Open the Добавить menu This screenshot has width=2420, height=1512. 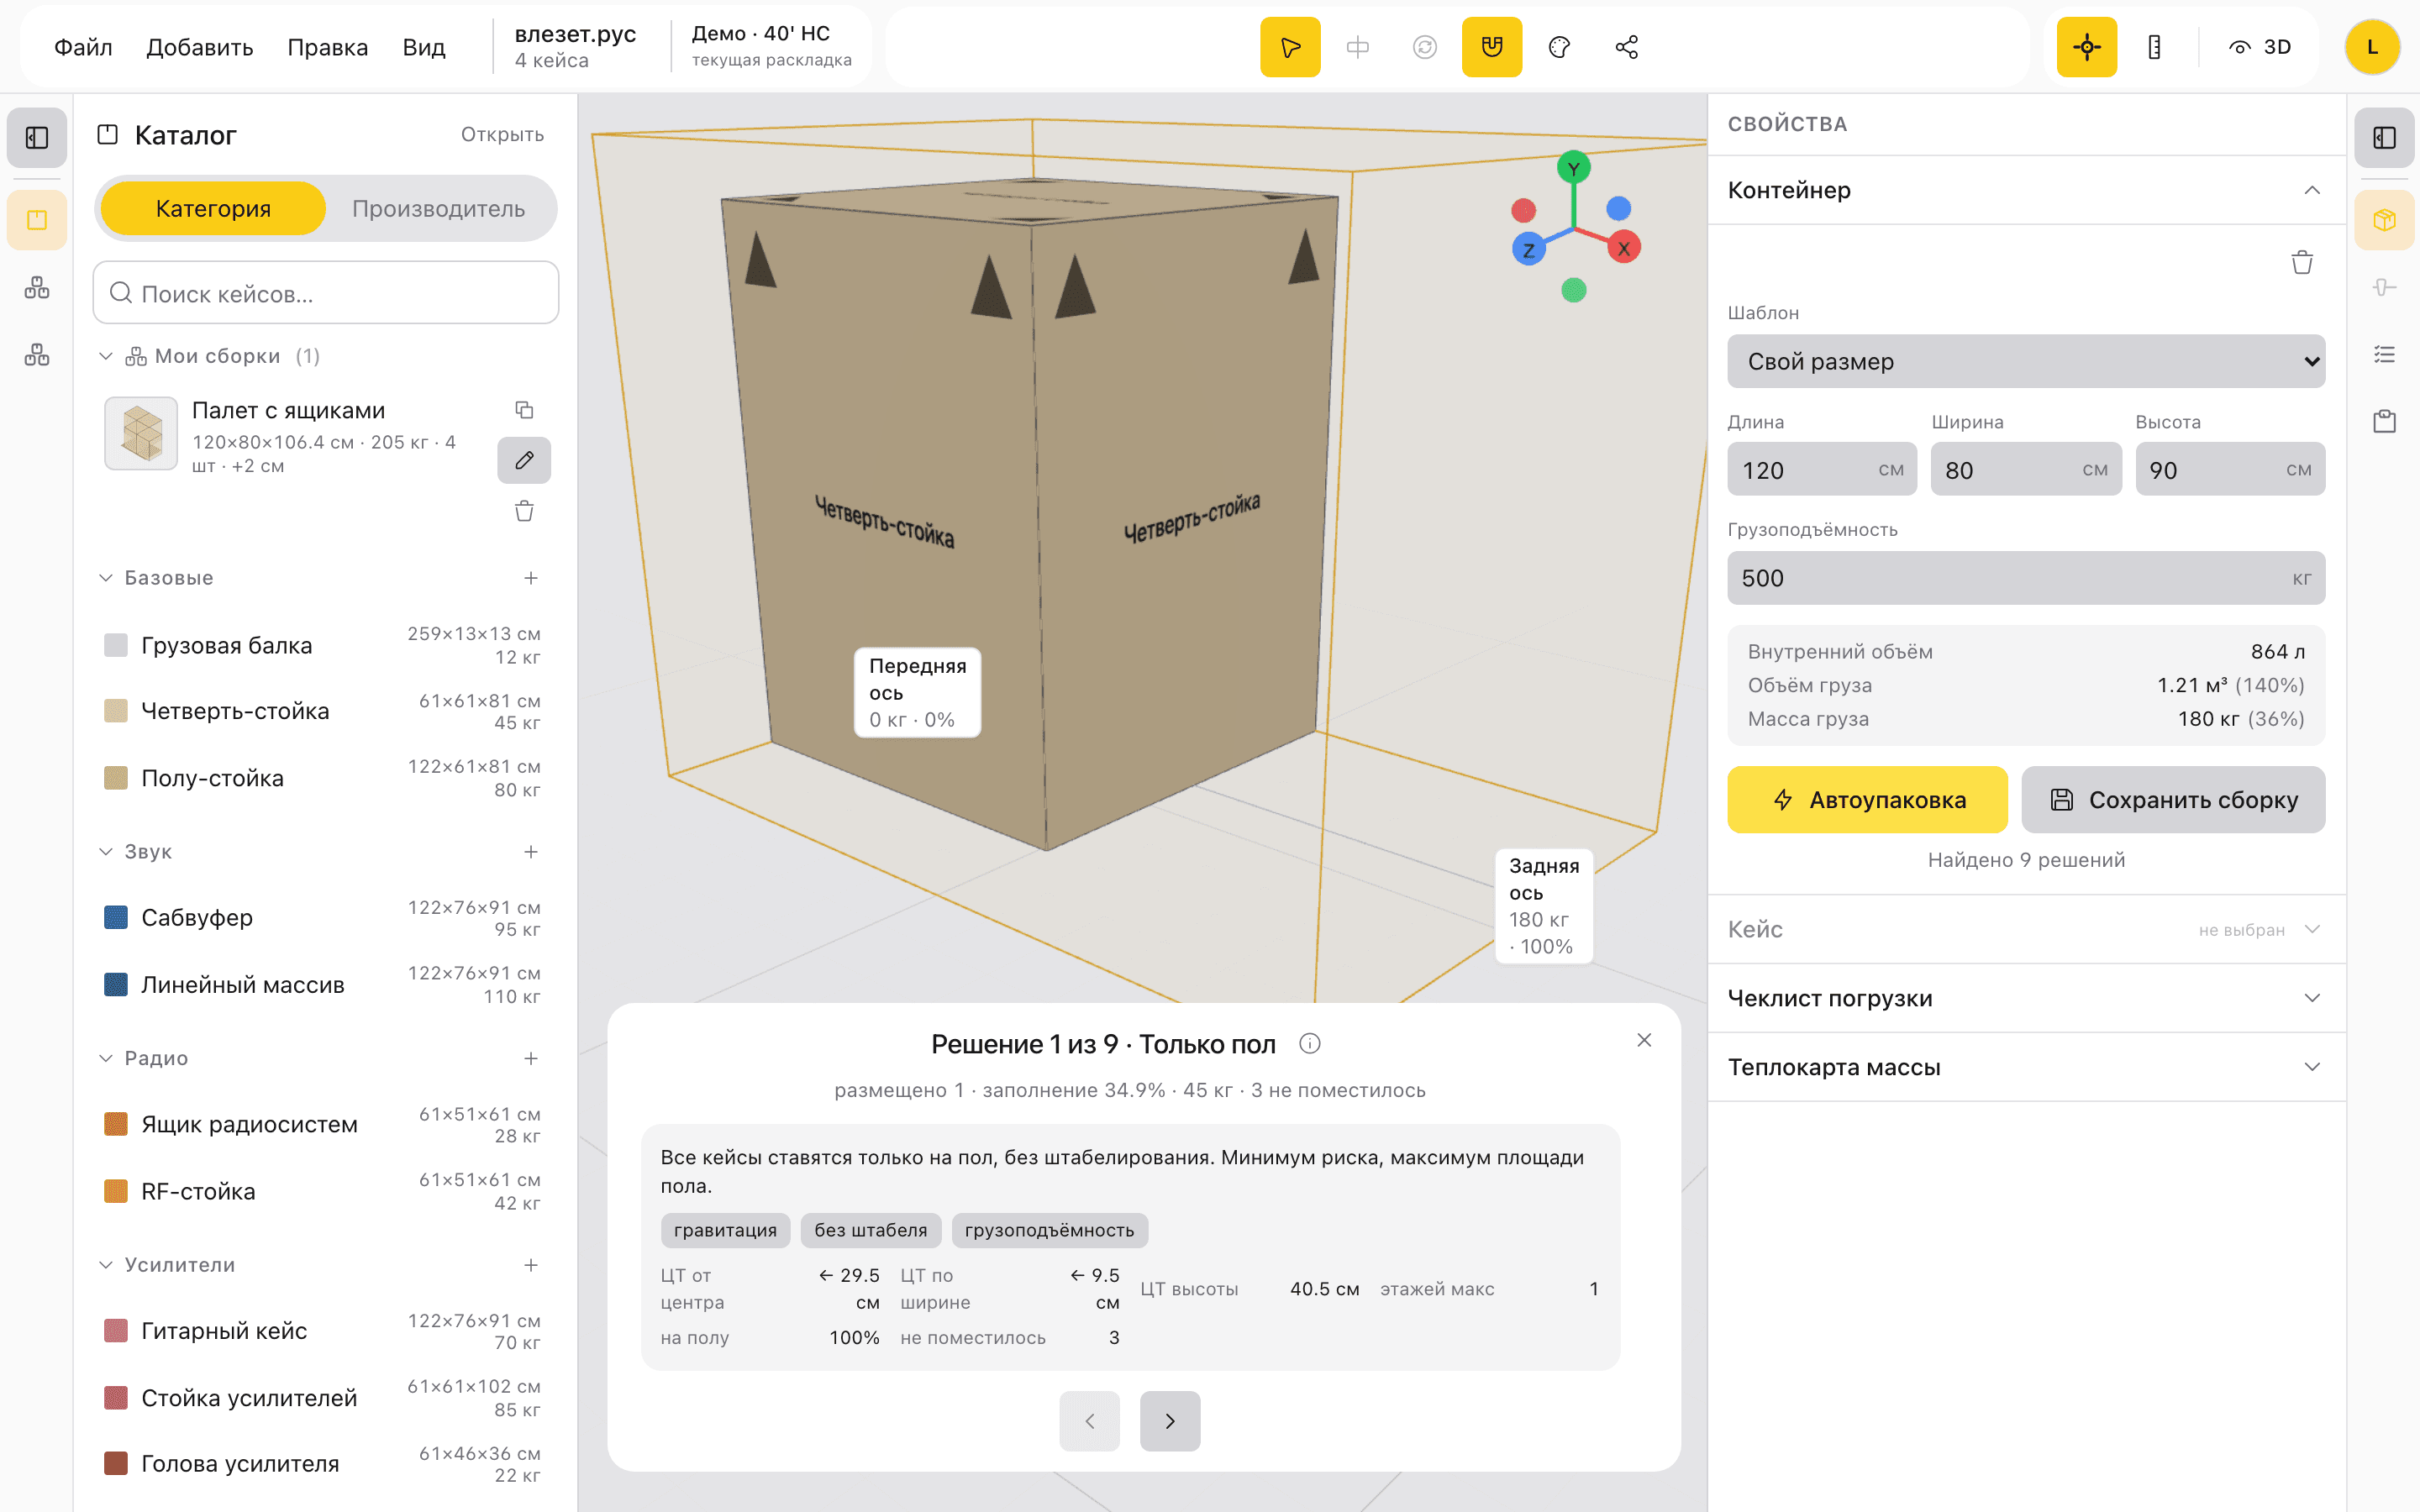click(200, 47)
